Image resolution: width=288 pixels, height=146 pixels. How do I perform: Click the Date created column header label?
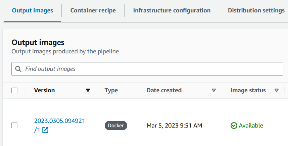point(164,90)
